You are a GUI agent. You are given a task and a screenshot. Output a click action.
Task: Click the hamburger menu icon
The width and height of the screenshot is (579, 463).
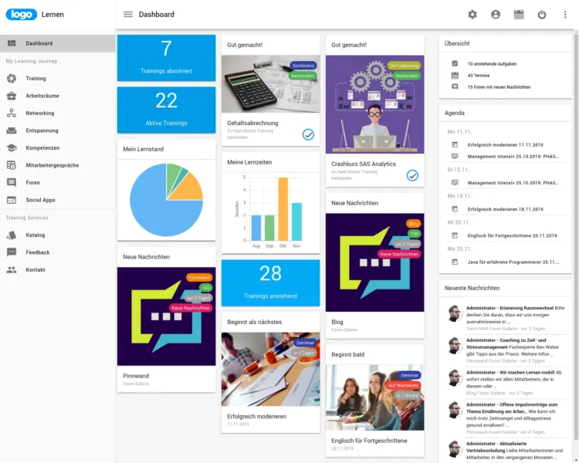(x=128, y=15)
